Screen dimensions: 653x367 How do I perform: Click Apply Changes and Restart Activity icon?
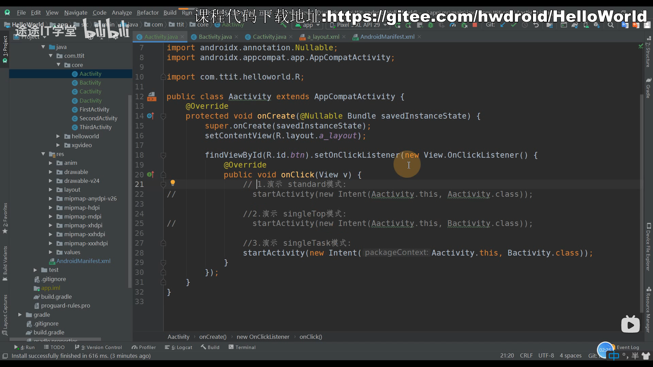(408, 25)
